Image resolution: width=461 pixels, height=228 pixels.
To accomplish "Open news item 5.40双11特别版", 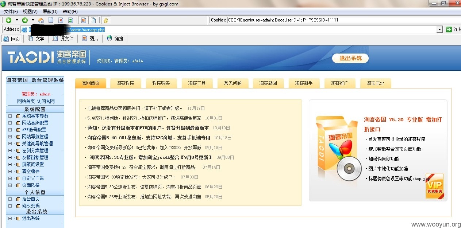I will (x=144, y=118).
